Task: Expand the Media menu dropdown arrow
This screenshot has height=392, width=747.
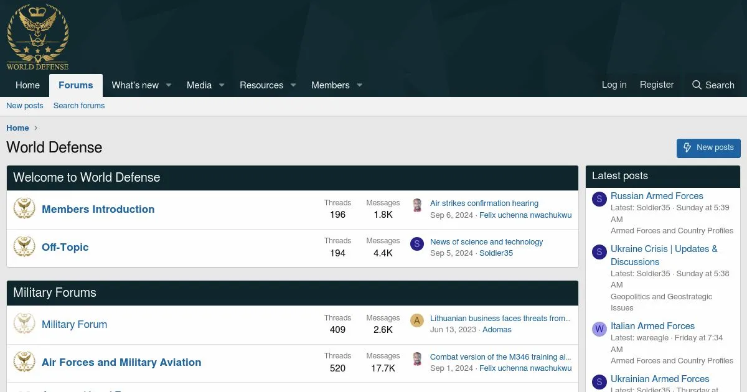Action: [222, 85]
